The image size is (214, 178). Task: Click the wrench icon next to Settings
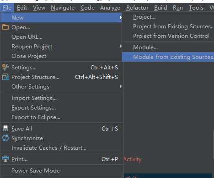5,67
